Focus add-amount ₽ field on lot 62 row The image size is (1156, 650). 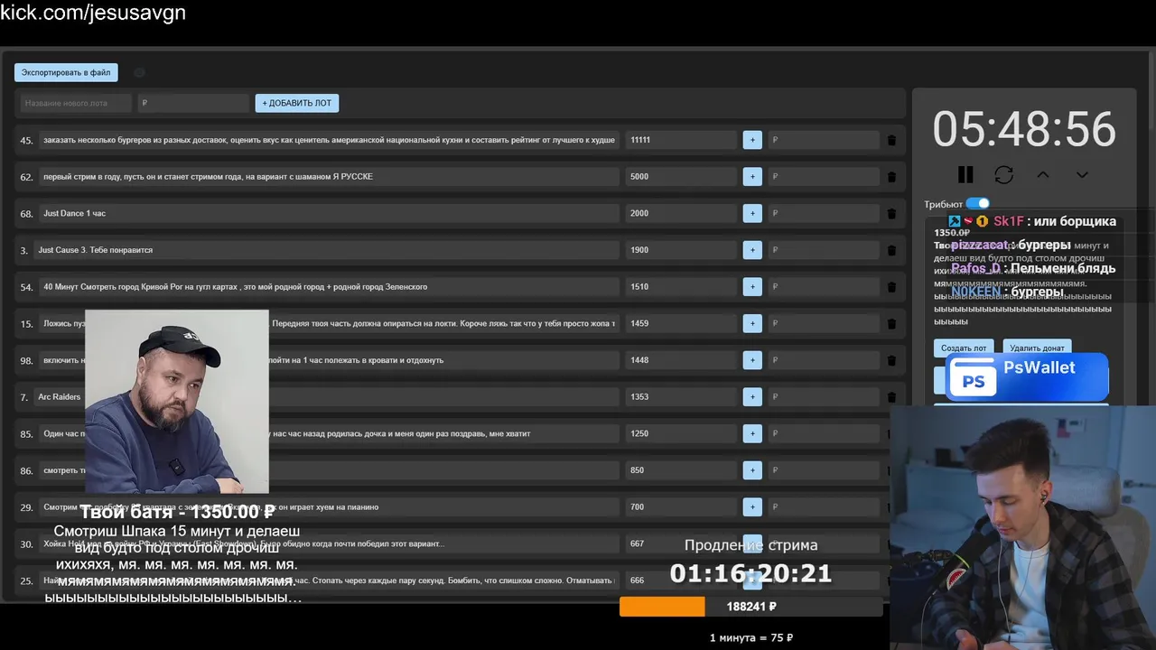coord(823,177)
